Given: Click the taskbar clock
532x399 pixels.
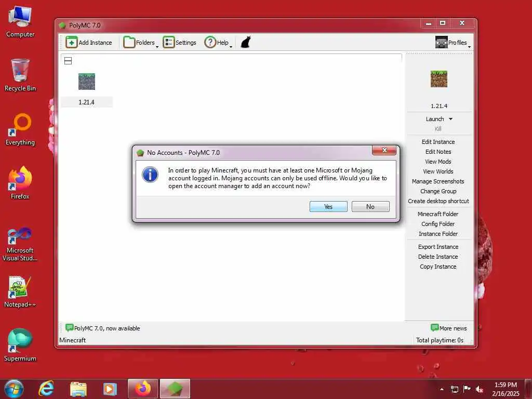Looking at the screenshot, I should [x=506, y=389].
